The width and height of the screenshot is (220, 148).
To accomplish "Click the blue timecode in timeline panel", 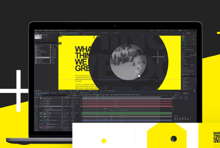I will (x=38, y=95).
